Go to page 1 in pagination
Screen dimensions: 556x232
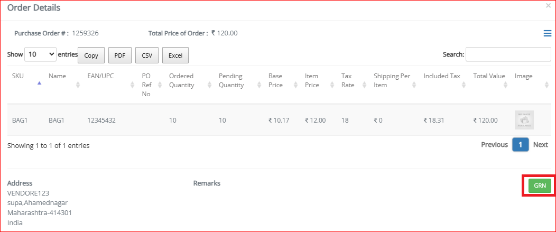tap(520, 145)
